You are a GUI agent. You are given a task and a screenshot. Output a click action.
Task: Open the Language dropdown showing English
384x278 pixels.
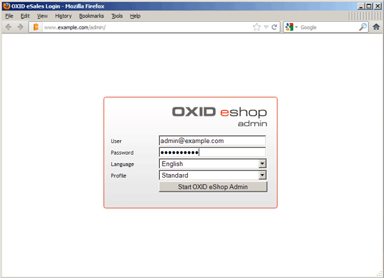(212, 164)
